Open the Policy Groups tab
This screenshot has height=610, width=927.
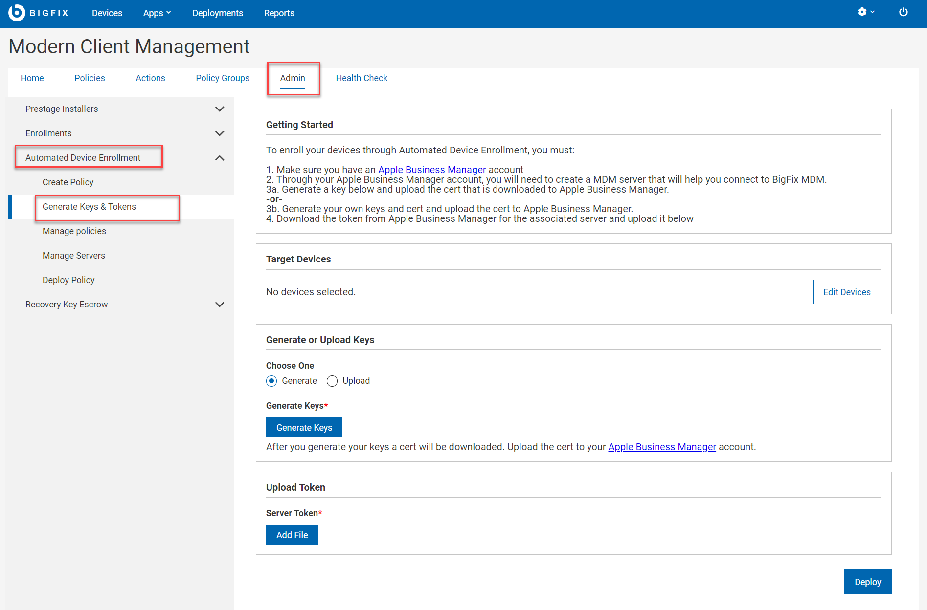tap(222, 78)
